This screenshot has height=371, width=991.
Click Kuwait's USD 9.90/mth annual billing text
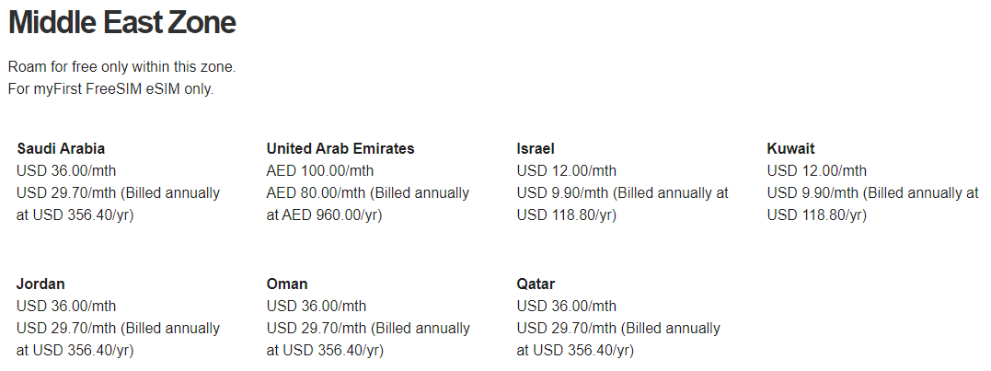tap(872, 203)
